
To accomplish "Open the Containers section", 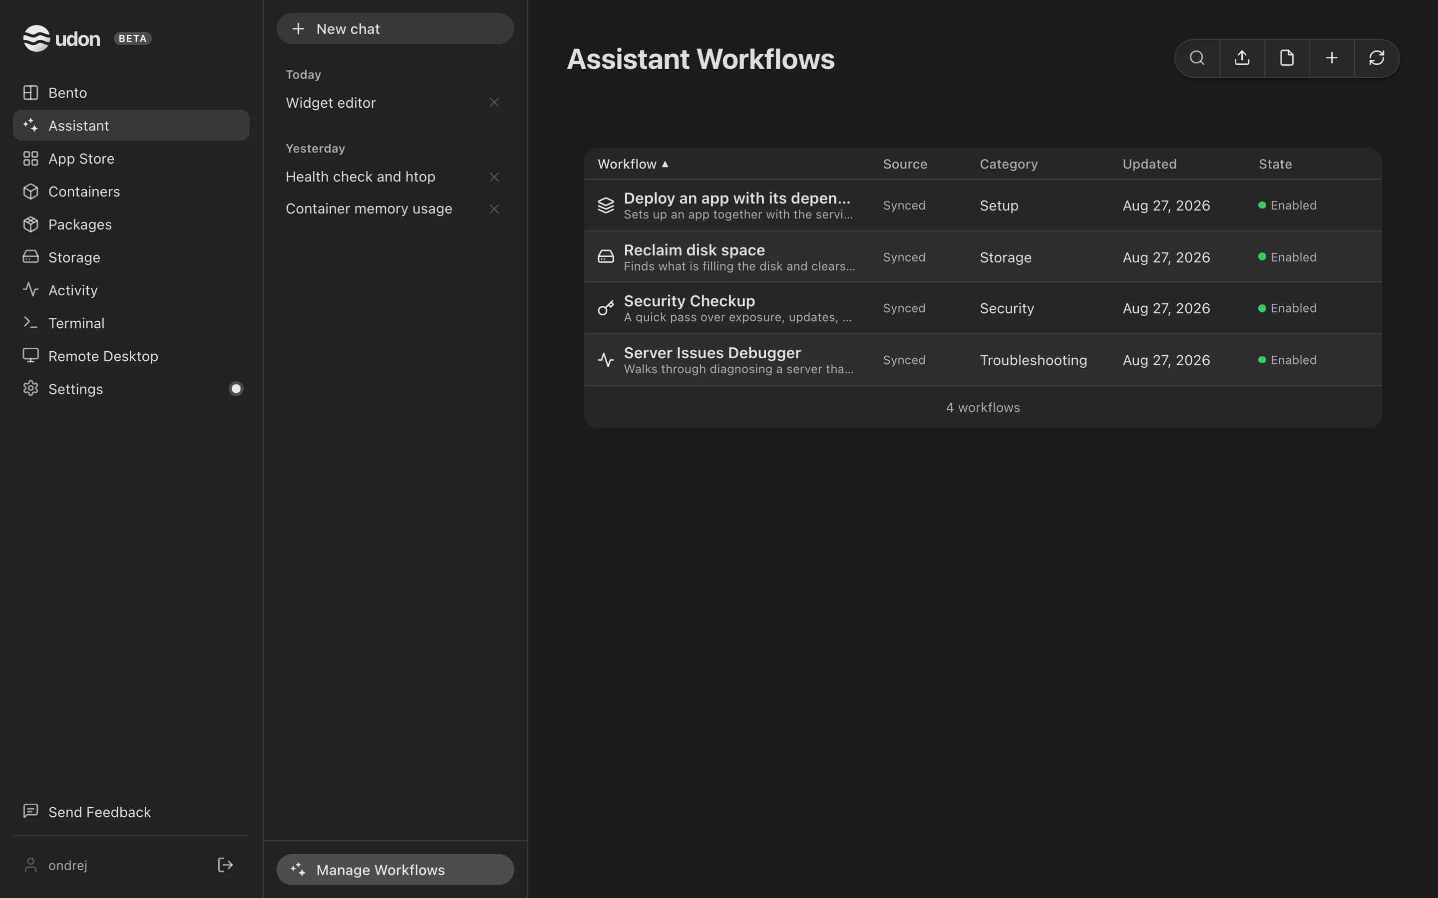I will pyautogui.click(x=131, y=191).
